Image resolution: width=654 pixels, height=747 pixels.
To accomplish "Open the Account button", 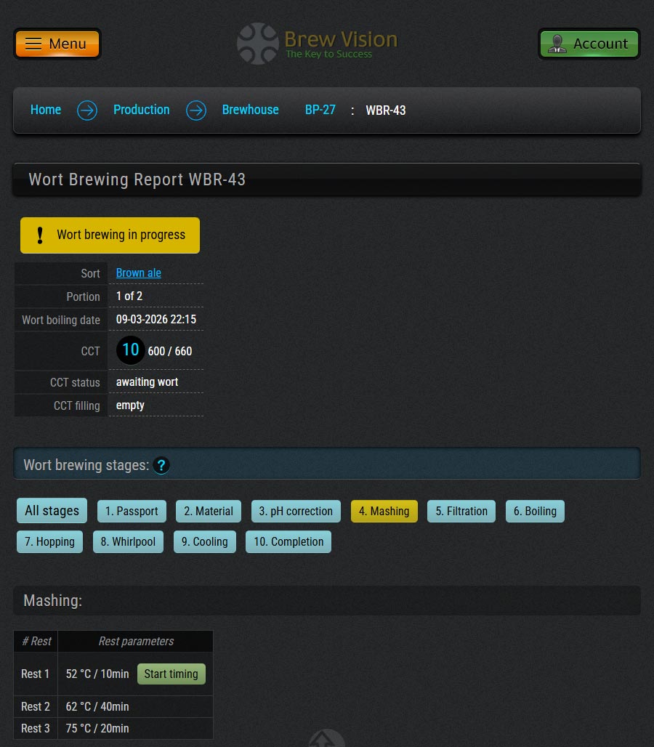I will tap(589, 44).
